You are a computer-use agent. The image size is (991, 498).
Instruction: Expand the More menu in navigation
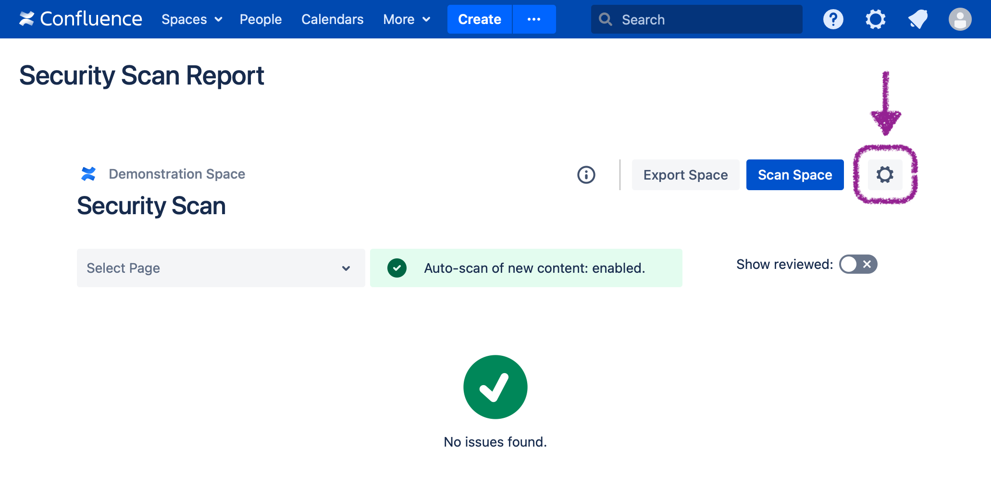406,19
